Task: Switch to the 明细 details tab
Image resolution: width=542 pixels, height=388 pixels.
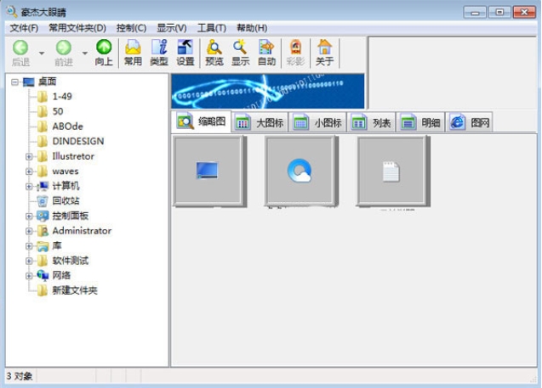Action: coord(420,122)
